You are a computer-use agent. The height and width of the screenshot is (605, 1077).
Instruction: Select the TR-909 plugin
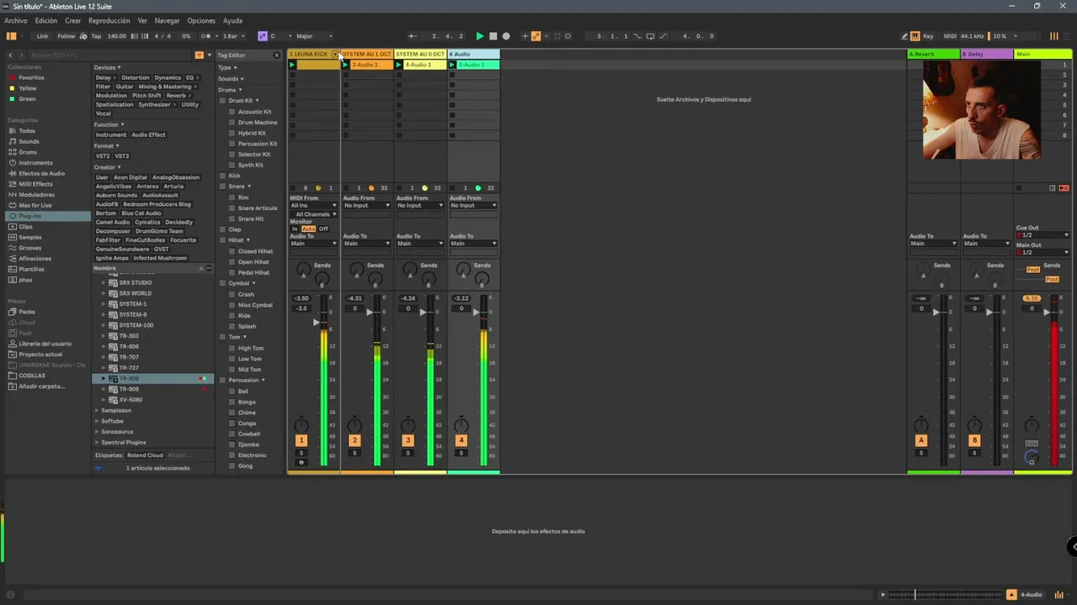tap(129, 389)
